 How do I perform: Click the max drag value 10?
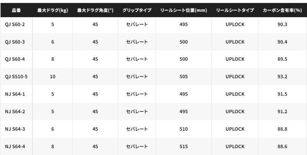point(53,77)
